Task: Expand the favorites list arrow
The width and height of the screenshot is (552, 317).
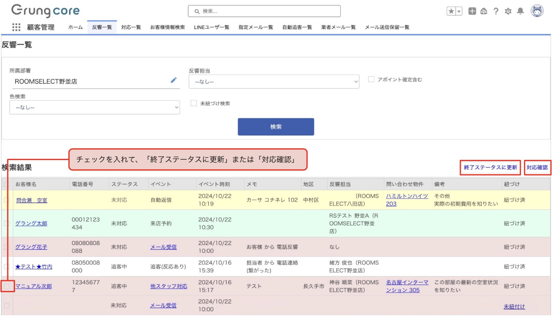Action: pyautogui.click(x=459, y=11)
